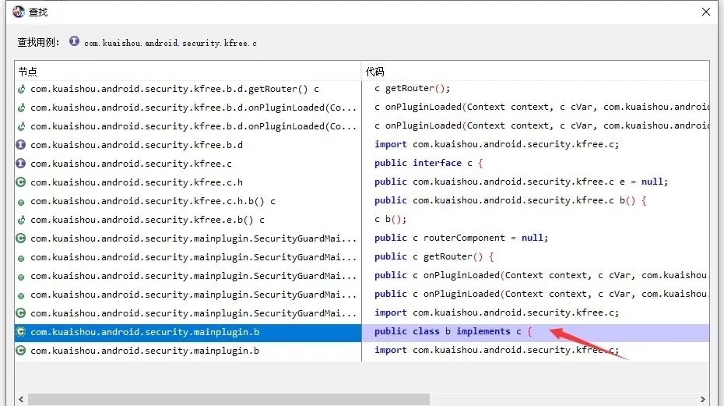Click the interface icon of the kfree.c node row
Image resolution: width=724 pixels, height=406 pixels.
[21, 163]
